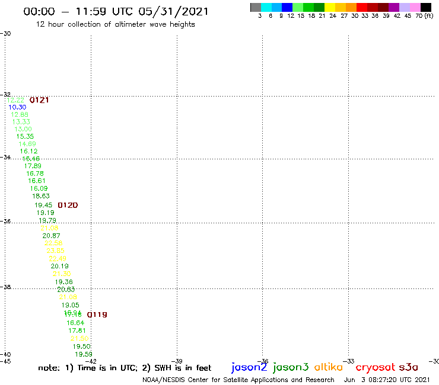Select the -38 latitude axis label
This screenshot has height=385, width=439.
(x=6, y=287)
